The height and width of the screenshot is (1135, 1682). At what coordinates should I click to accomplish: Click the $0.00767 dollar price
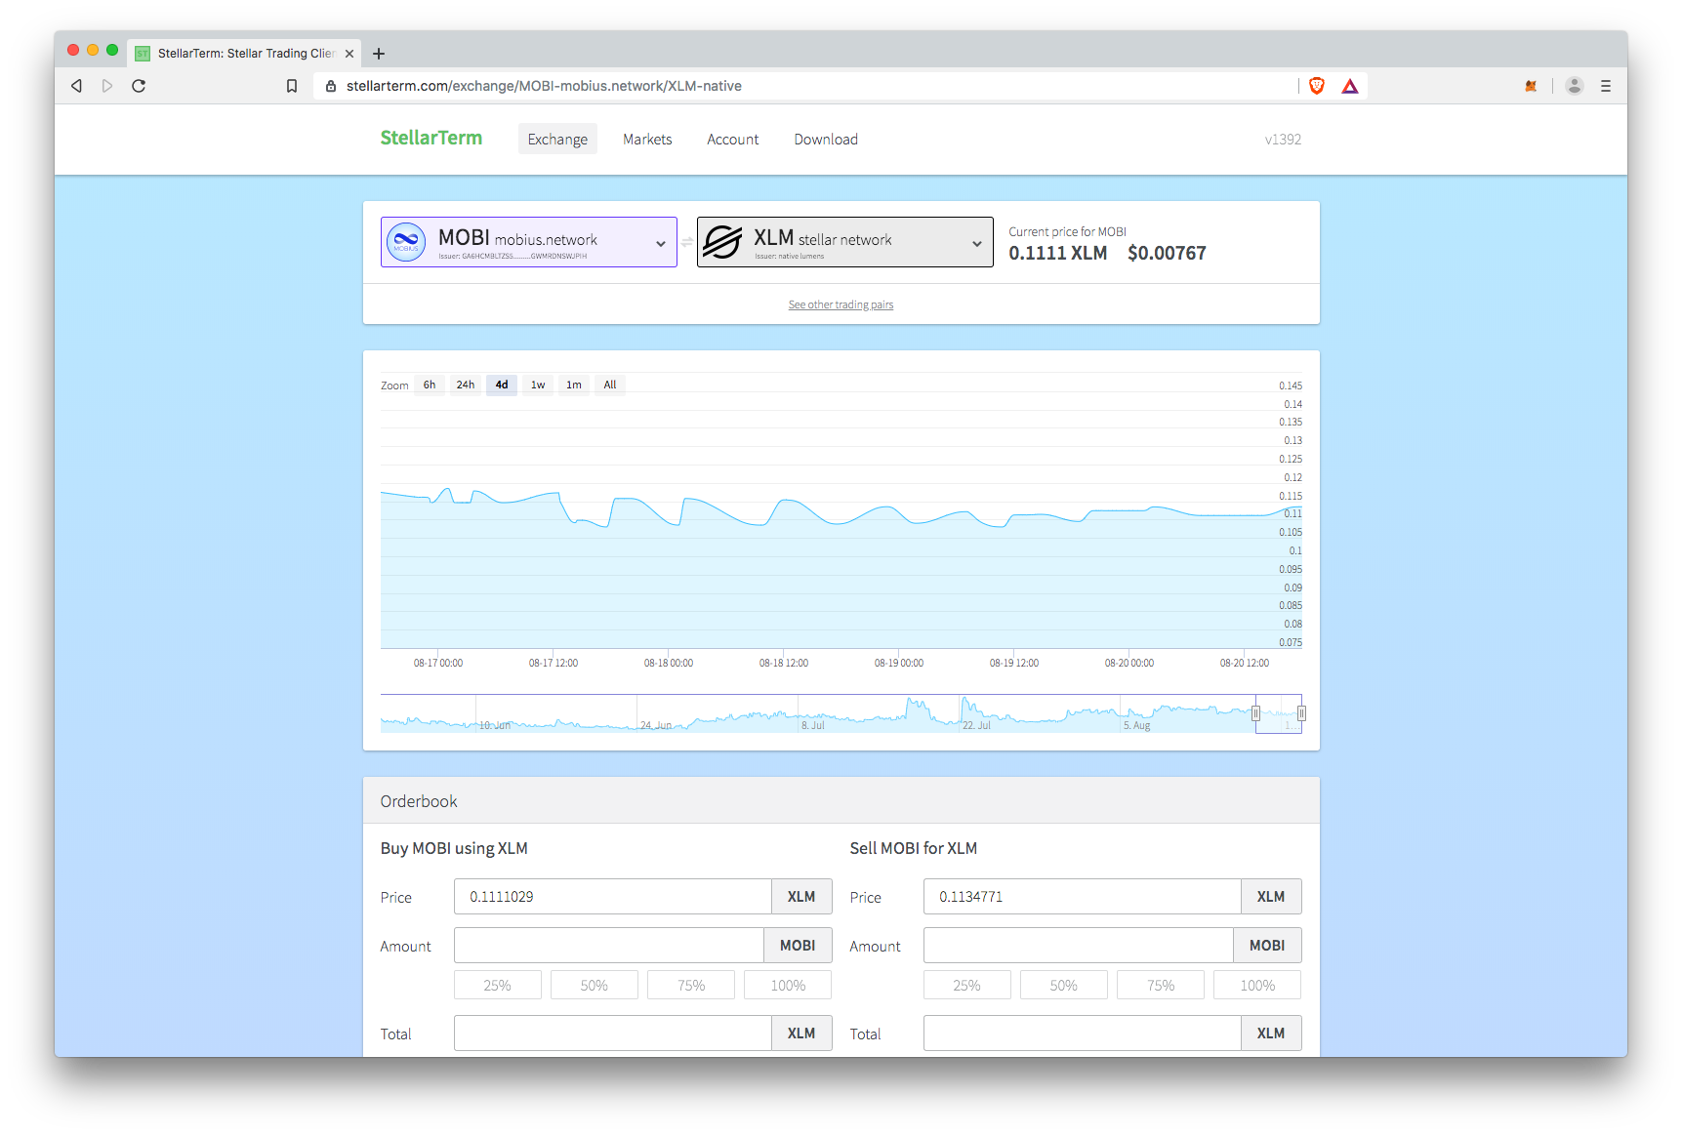(1167, 254)
